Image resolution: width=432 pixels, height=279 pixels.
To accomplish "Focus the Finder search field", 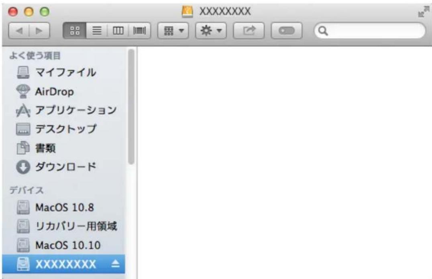I will point(370,31).
